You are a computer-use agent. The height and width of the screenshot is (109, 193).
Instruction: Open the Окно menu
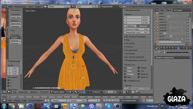(30, 7)
